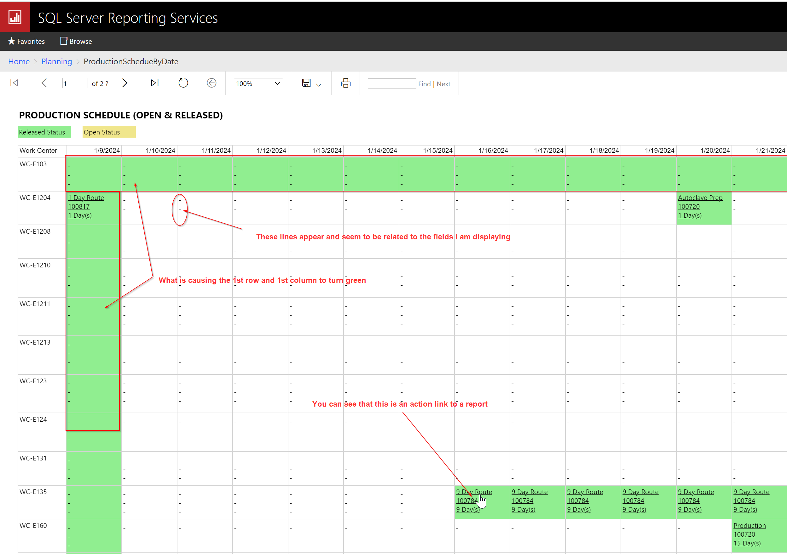Click the green Released Status legend swatch
The height and width of the screenshot is (554, 787).
(44, 132)
